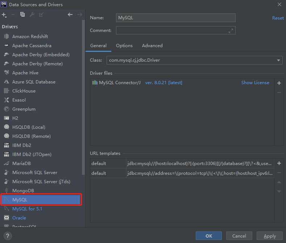Viewport: 286px width, 243px height.
Task: Switch to the Options tab
Action: click(x=124, y=46)
